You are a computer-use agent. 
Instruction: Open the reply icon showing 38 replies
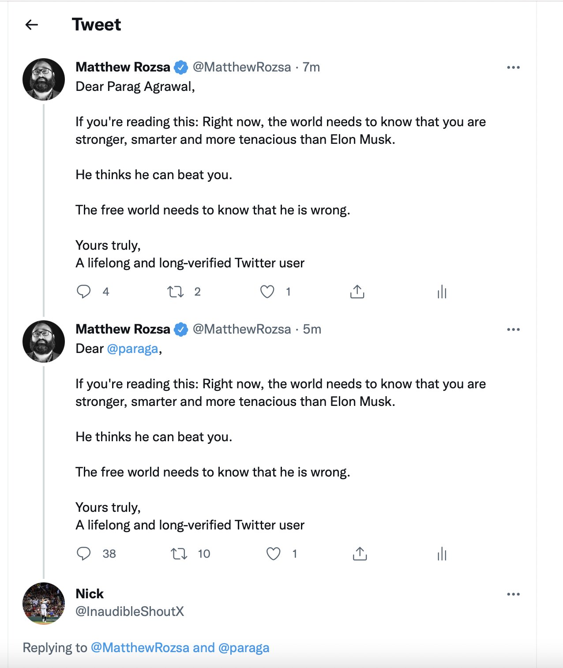pos(84,554)
